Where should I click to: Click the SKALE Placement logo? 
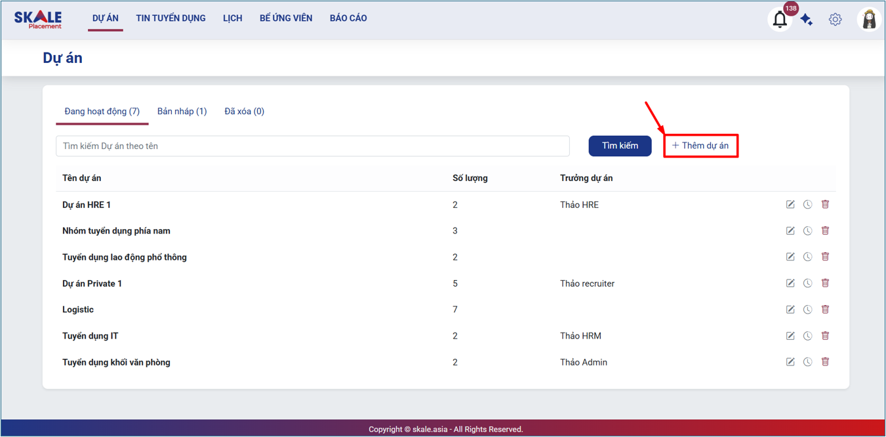click(38, 20)
